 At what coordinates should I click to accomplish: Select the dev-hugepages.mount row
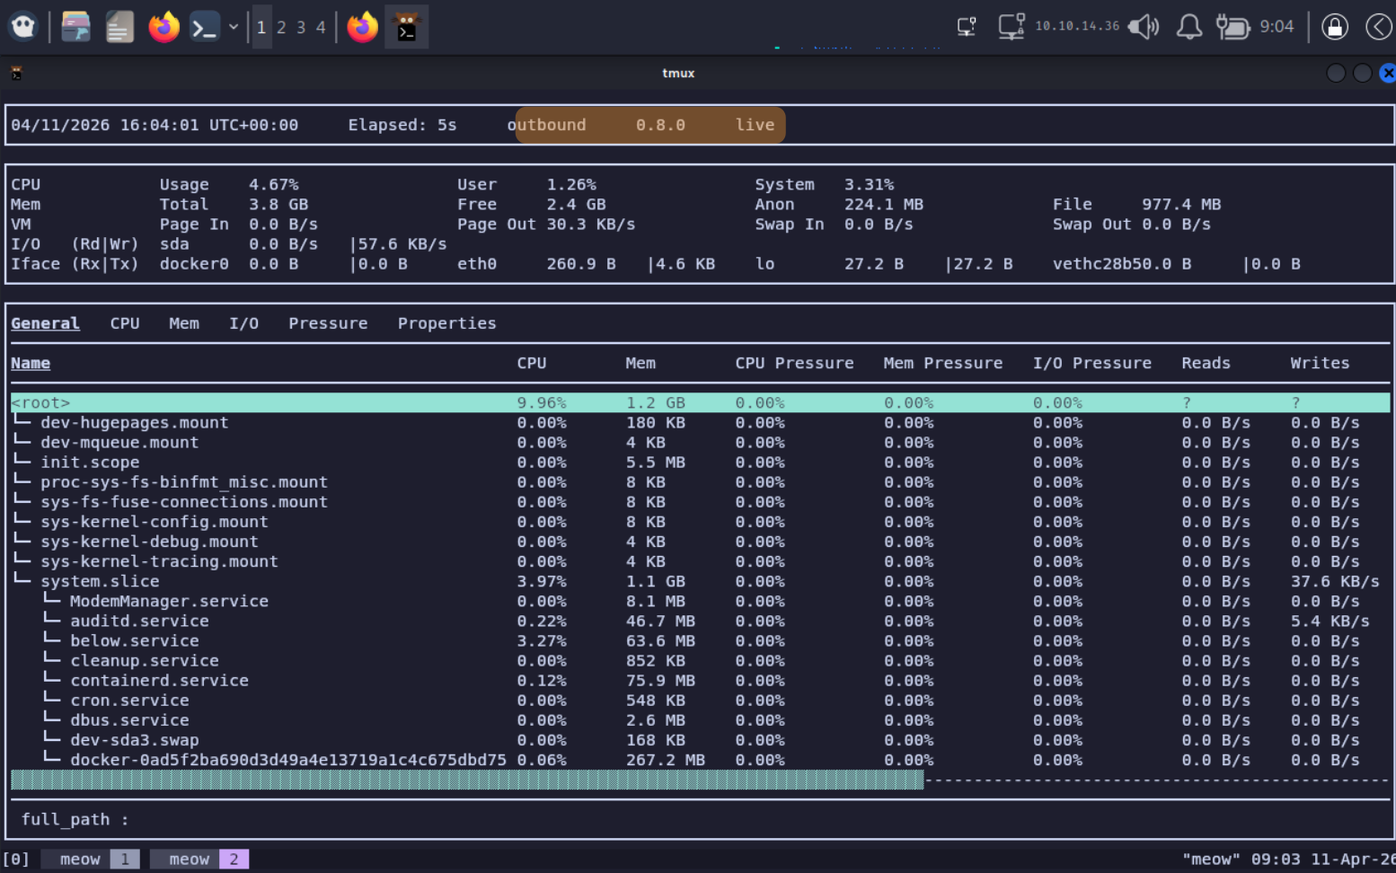coord(700,422)
